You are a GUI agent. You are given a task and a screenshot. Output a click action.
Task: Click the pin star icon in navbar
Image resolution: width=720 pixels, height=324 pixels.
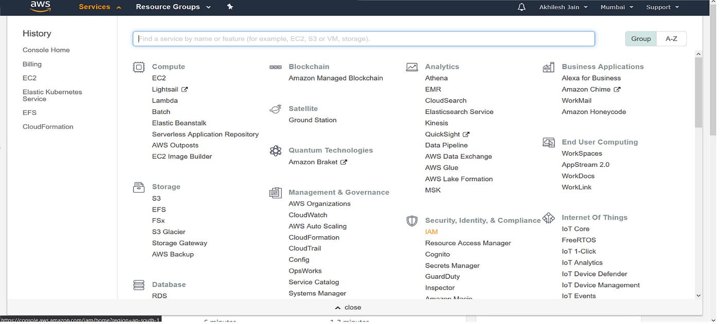click(230, 7)
